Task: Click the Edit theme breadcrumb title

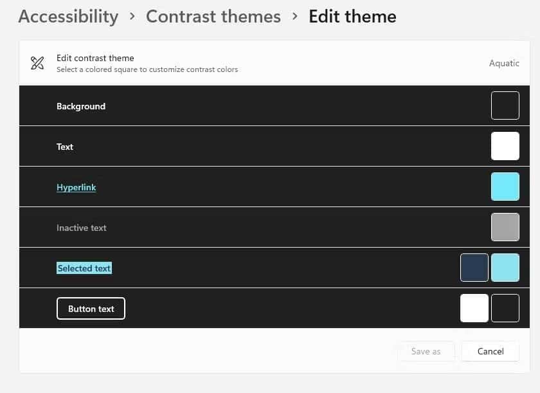Action: point(352,16)
